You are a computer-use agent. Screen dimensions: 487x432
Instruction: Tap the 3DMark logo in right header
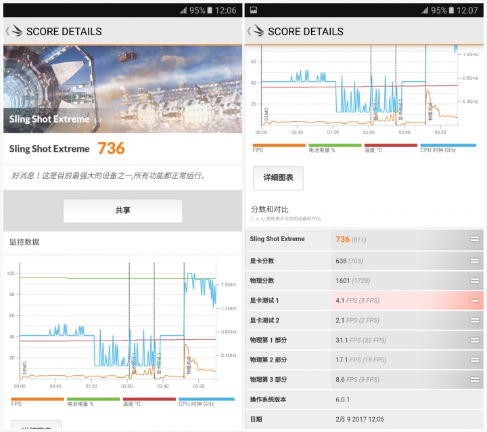tap(258, 30)
